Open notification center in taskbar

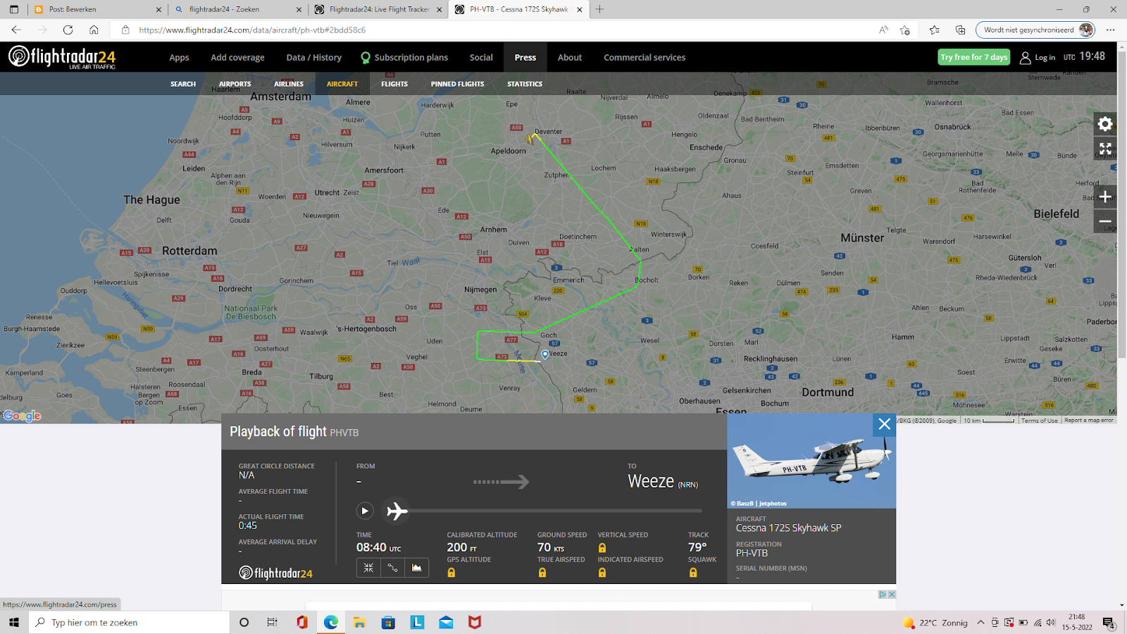(x=1109, y=623)
